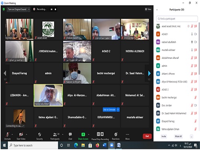
Task: Collapse the Participants panel chevron
Action: coord(157,10)
